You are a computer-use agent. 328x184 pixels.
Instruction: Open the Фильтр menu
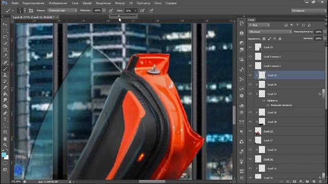(120, 3)
